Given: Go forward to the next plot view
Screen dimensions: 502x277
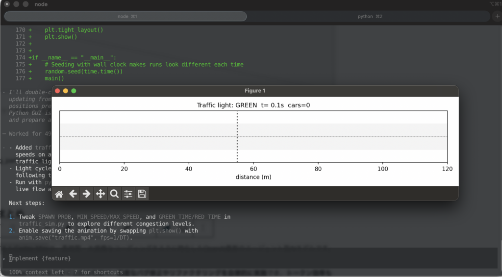Looking at the screenshot, I should pos(87,194).
